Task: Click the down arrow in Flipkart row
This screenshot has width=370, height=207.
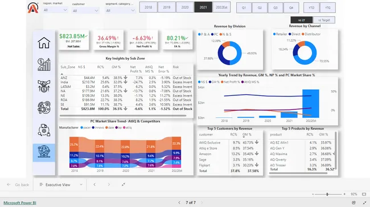Action: tap(257, 165)
